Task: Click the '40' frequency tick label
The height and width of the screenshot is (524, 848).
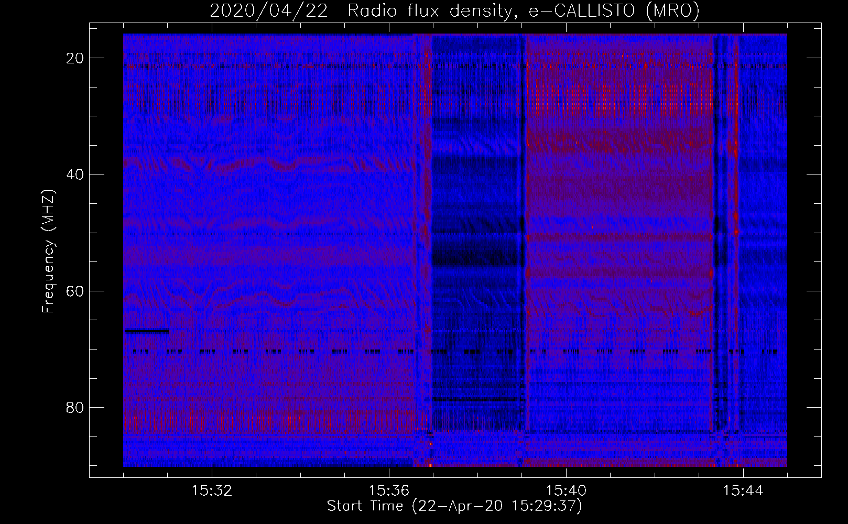Action: (x=75, y=174)
